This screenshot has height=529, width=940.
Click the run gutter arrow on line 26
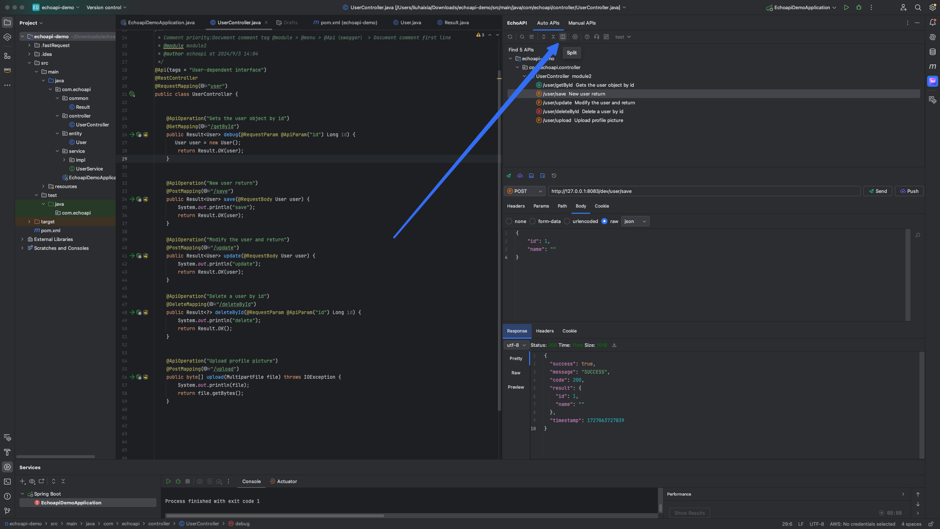click(132, 134)
